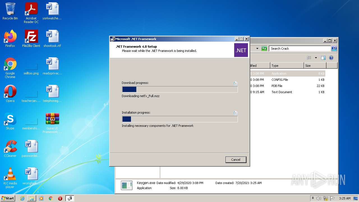The height and width of the screenshot is (202, 359).
Task: Click the taskbar clock showing 3:25 AM
Action: [x=345, y=198]
